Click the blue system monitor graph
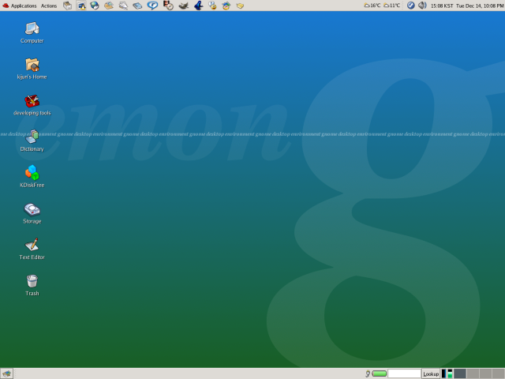 coord(443,373)
